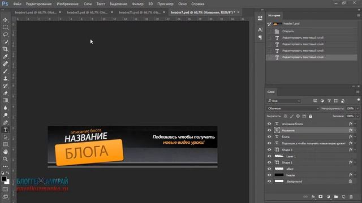This screenshot has height=203, width=362.
Task: Select the Zoom tool
Action: pos(5,159)
